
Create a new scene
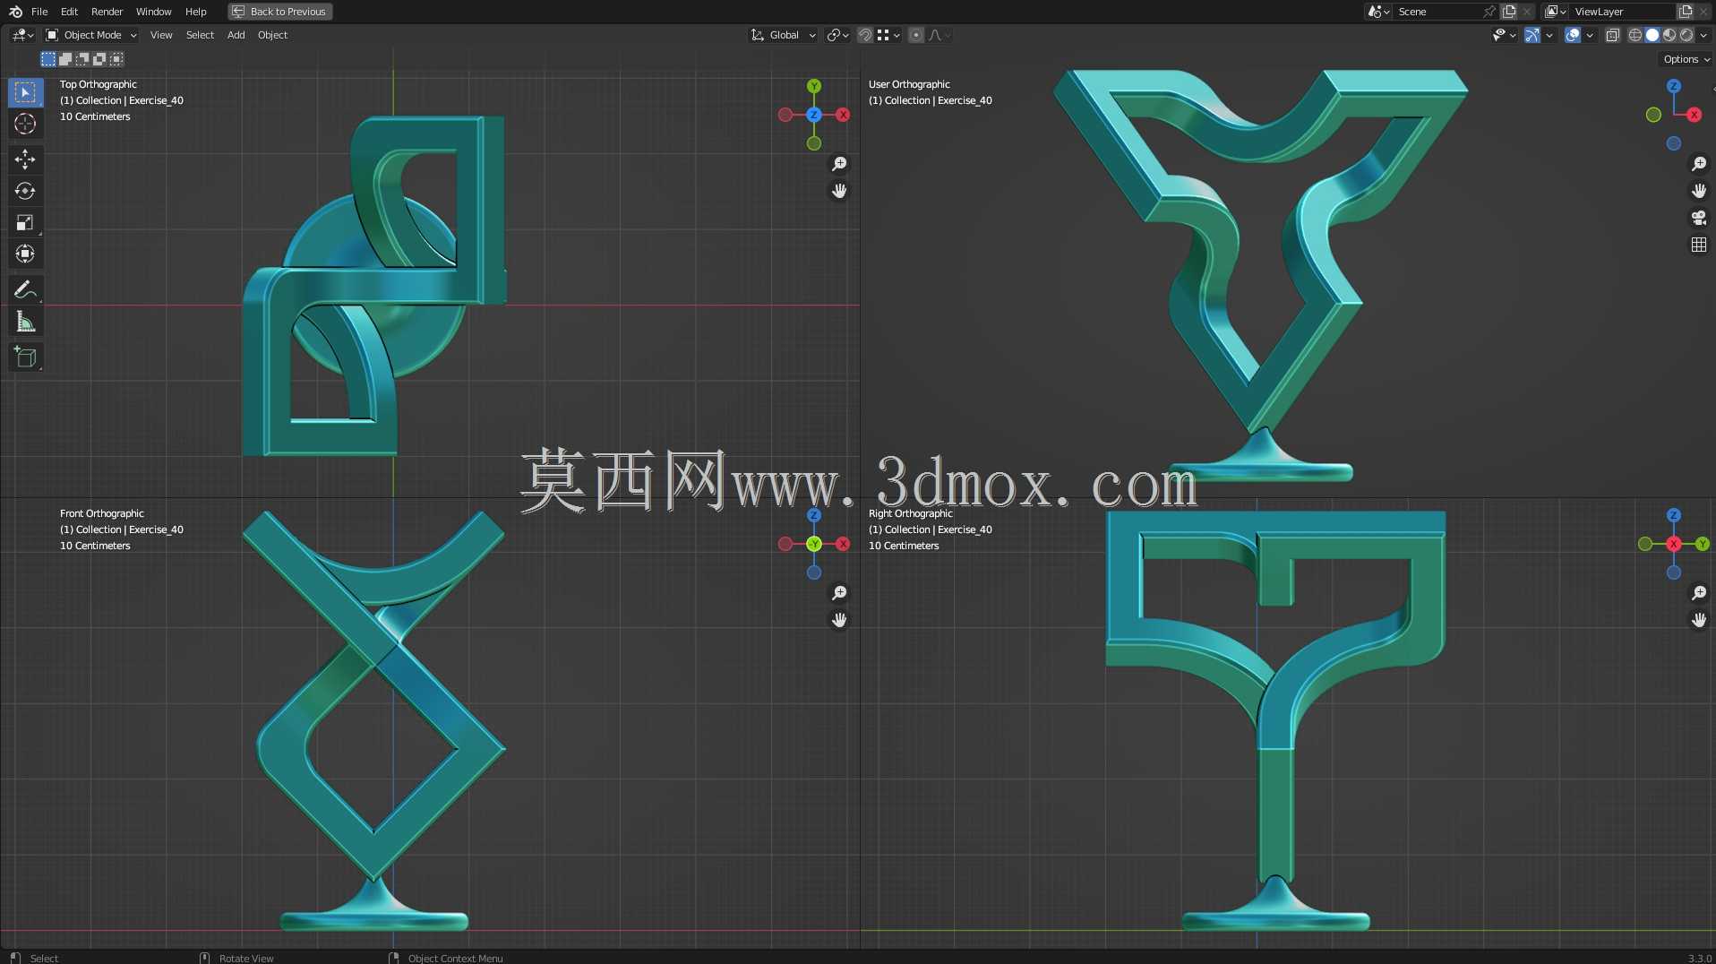point(1509,12)
